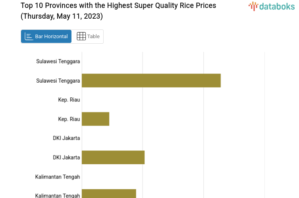Screen dimensions: 299x198
Task: Select the Kep. Riau bar
Action: [95, 119]
